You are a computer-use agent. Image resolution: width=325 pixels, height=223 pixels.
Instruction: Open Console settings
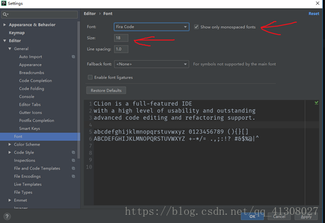coord(26,97)
